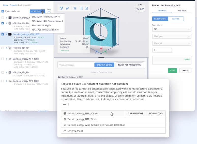Viewport: 197px width, 144px height.
Task: Open the Technology SLS dropdown
Action: click(x=172, y=29)
